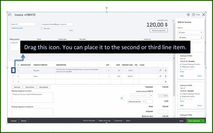Click the link icon on the Sales line
The width and height of the screenshot is (213, 133).
pos(160,76)
